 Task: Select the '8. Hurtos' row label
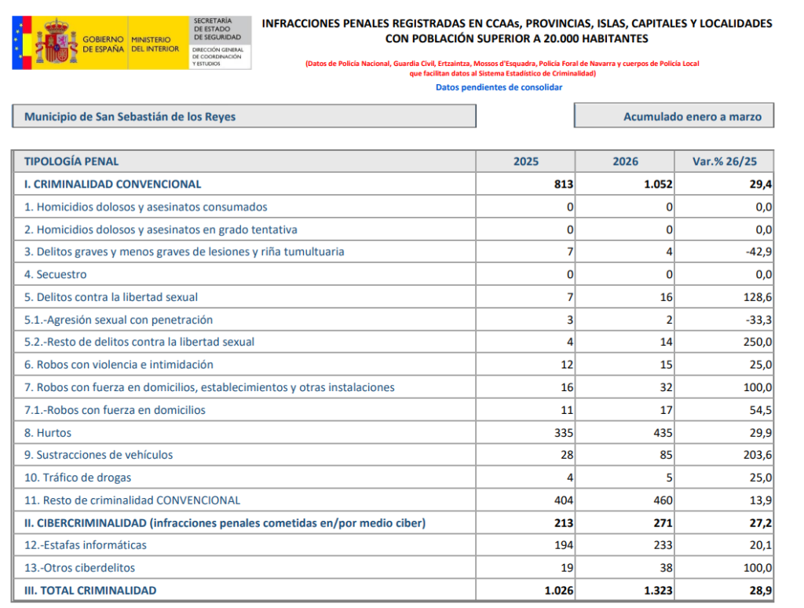click(x=48, y=433)
